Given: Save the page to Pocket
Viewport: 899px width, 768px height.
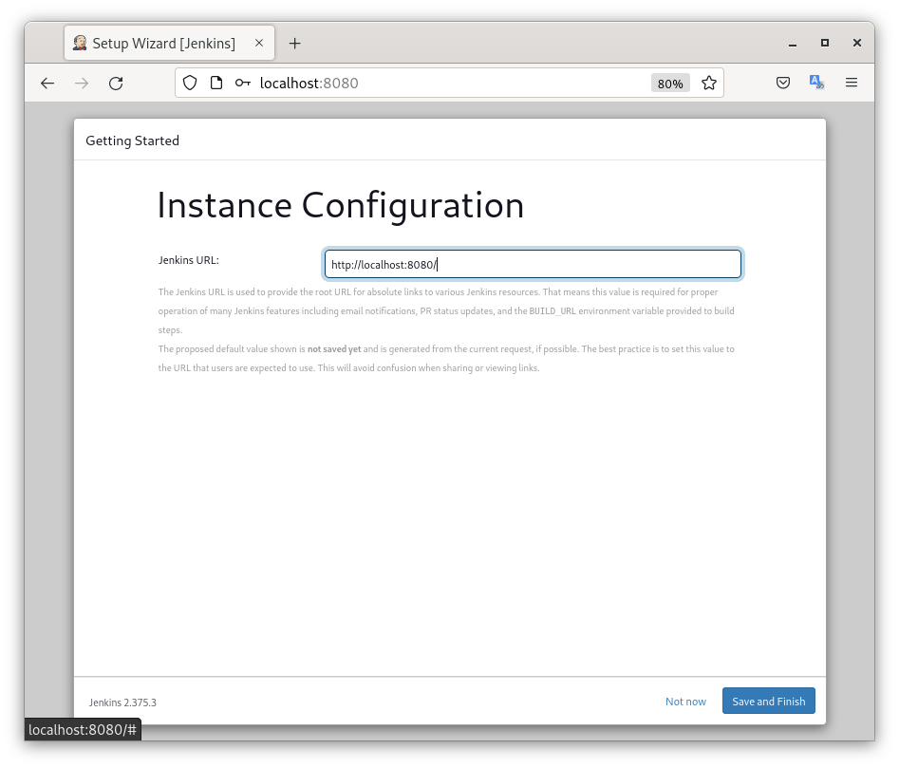Looking at the screenshot, I should point(783,84).
